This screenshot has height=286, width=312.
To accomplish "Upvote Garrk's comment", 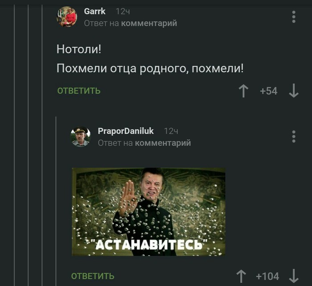I will 243,91.
